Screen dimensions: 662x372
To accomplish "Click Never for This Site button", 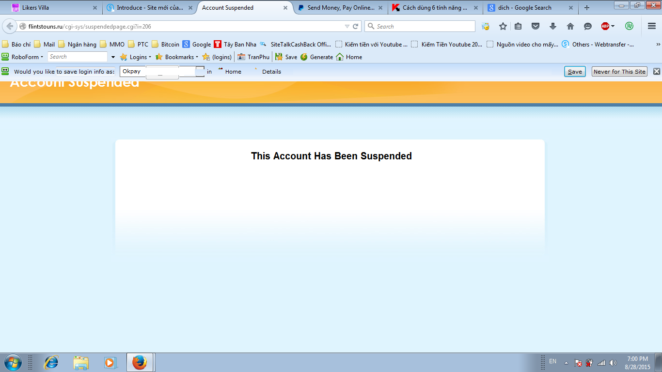I will pos(619,71).
